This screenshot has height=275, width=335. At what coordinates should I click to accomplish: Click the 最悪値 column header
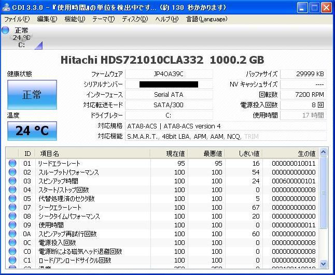[206, 153]
